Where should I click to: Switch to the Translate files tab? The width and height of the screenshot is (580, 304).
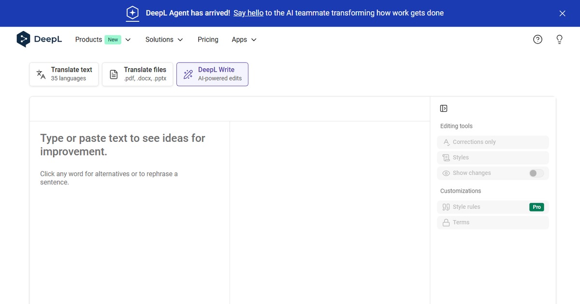point(137,74)
